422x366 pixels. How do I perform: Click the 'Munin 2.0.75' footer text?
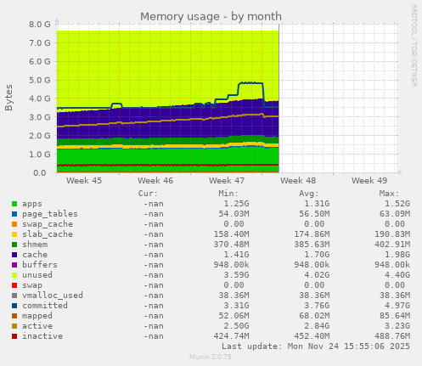pyautogui.click(x=211, y=357)
